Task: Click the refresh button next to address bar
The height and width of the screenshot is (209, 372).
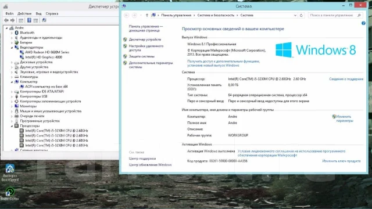Action: tap(301, 15)
